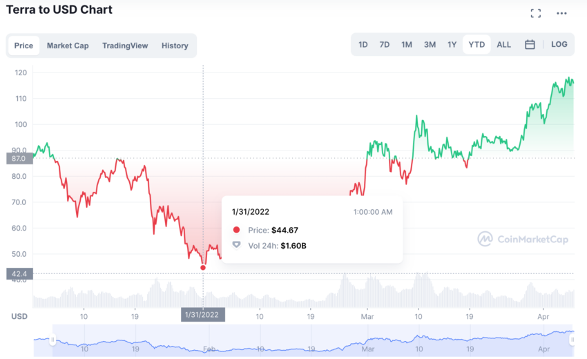This screenshot has width=587, height=359.
Task: Open the calendar date range picker
Action: [530, 45]
